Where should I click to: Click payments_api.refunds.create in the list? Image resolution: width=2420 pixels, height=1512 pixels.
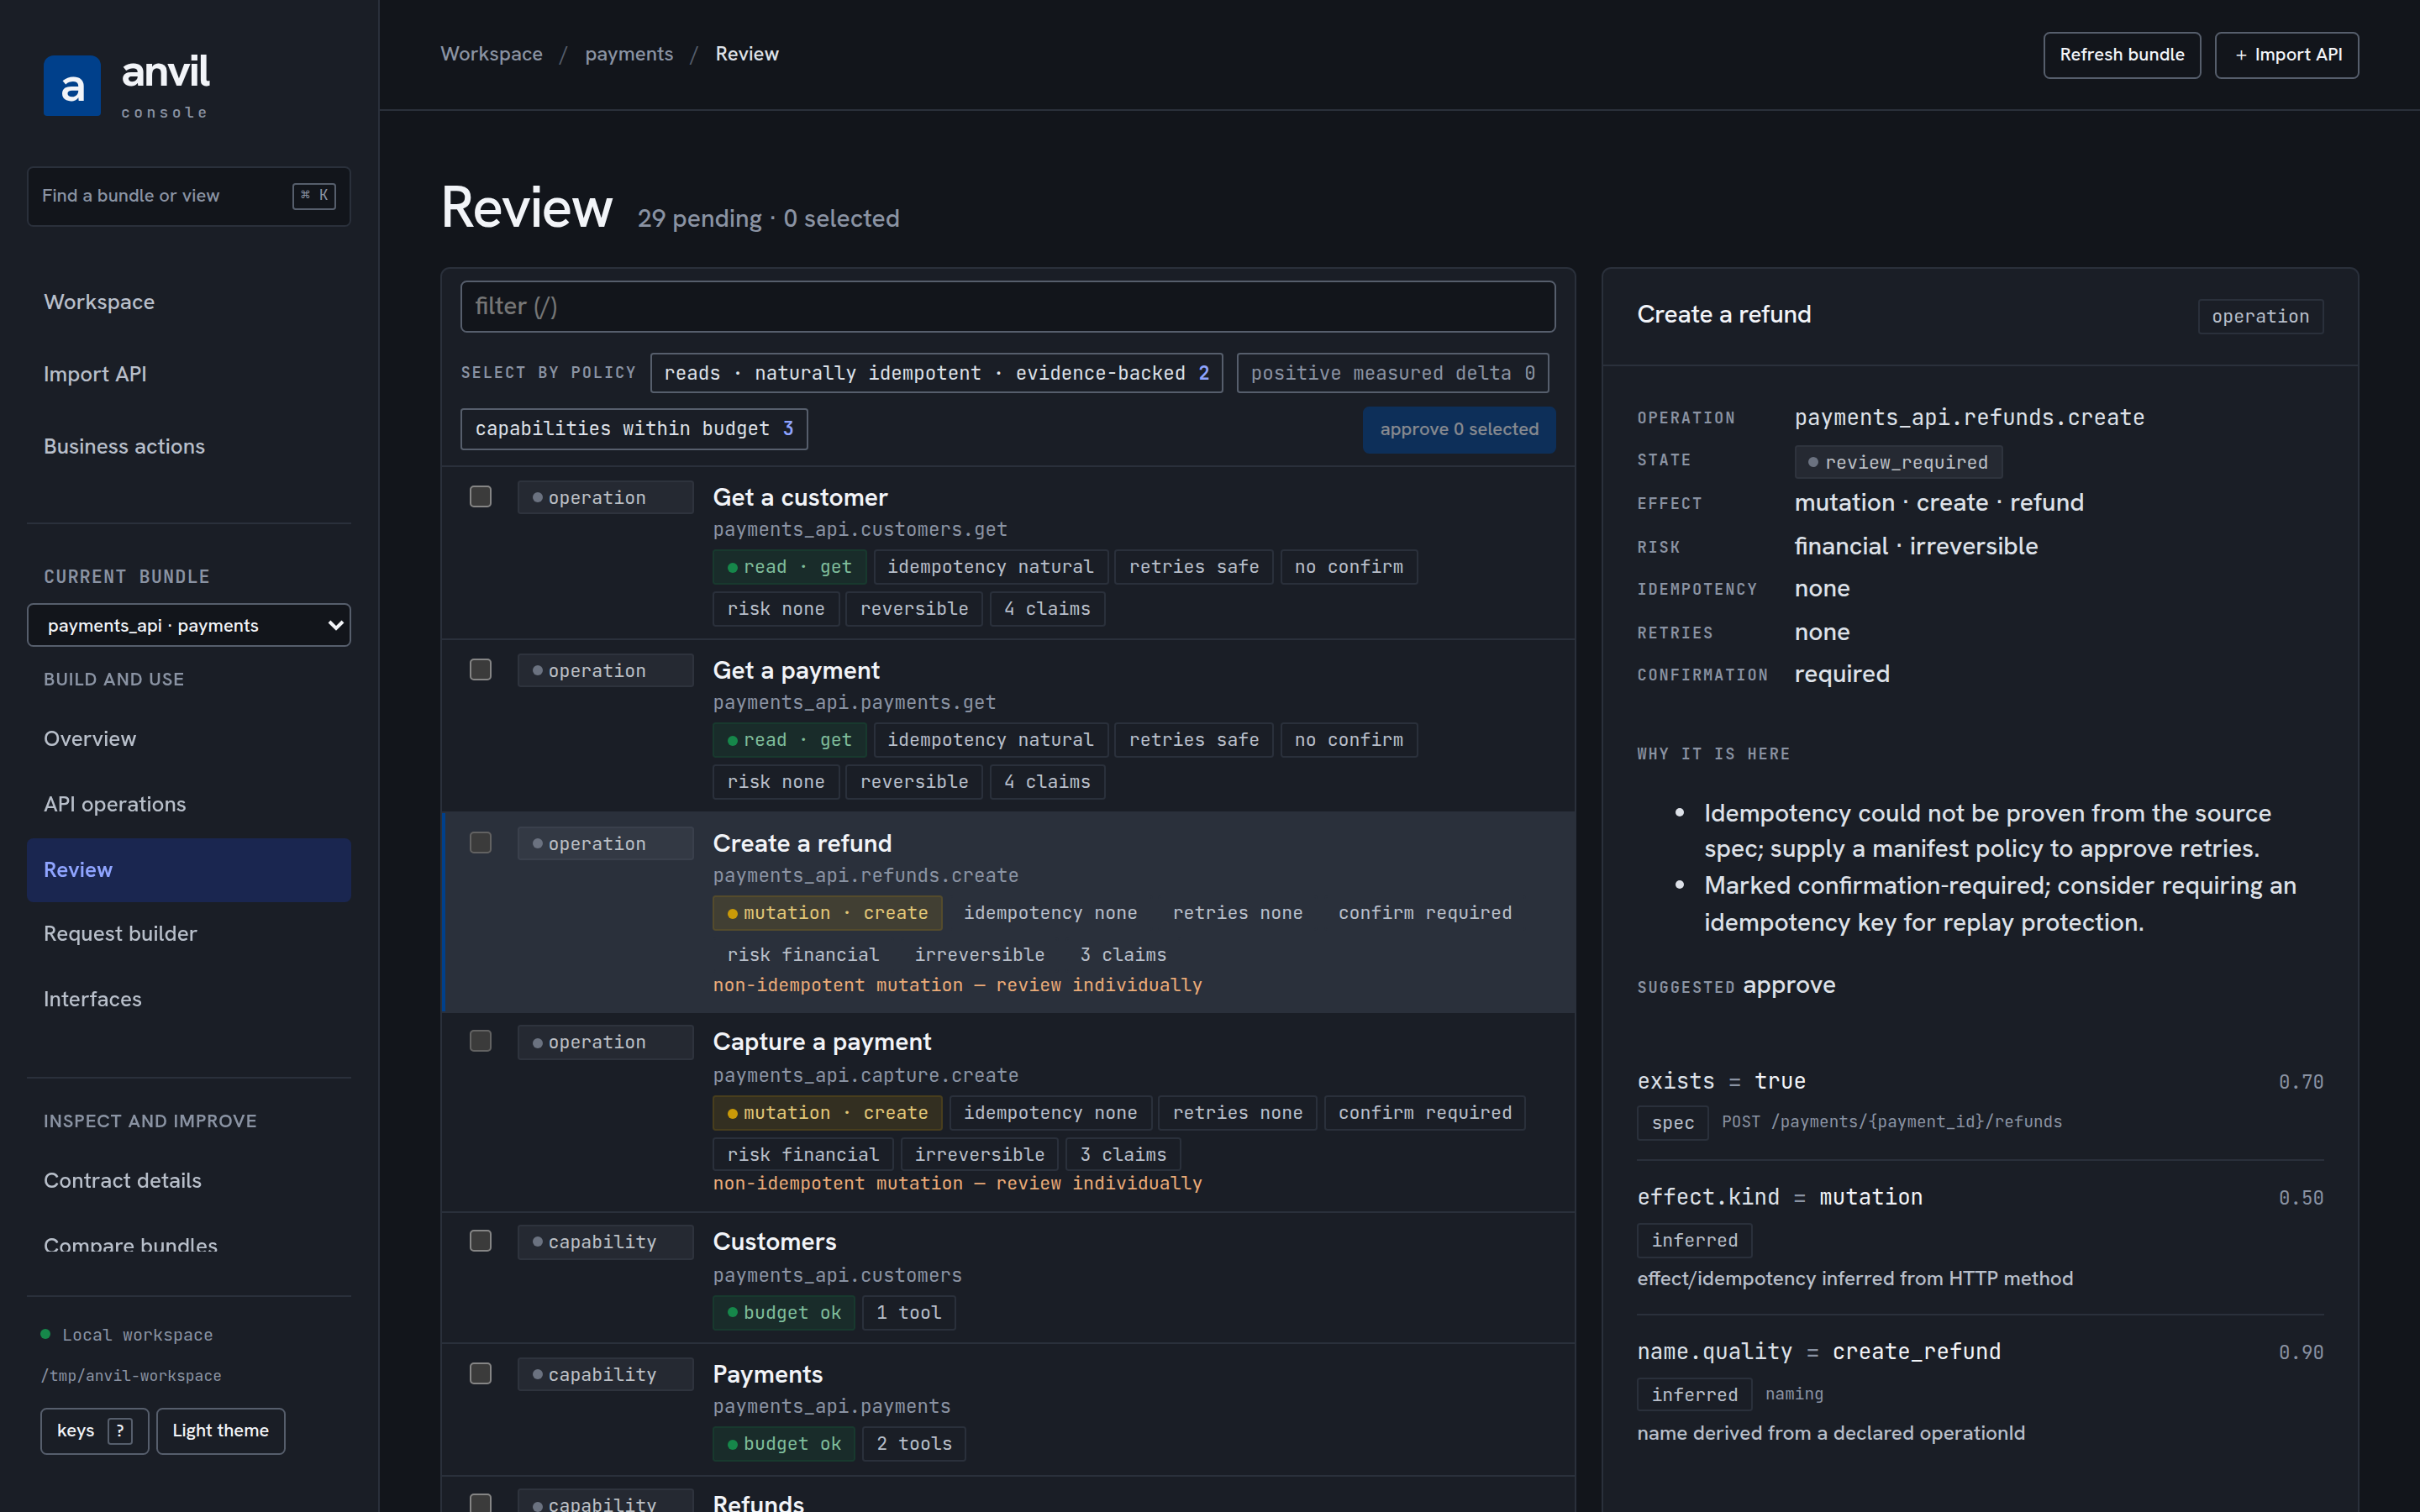(866, 876)
